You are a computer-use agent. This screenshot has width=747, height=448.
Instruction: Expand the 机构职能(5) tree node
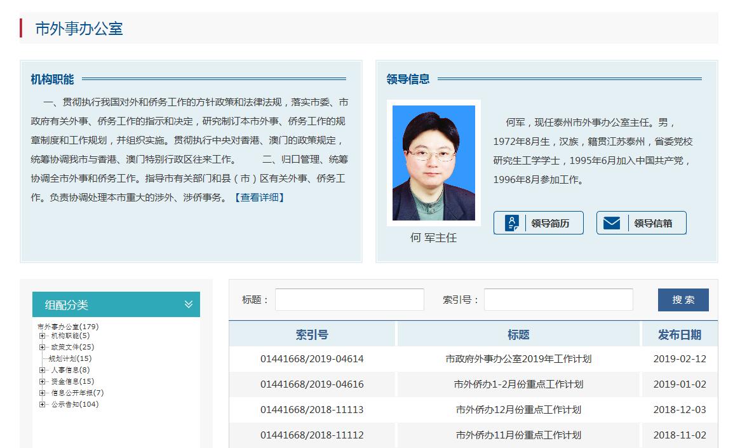pos(42,336)
